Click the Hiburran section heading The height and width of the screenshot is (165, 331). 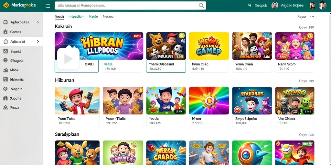[x=64, y=80]
